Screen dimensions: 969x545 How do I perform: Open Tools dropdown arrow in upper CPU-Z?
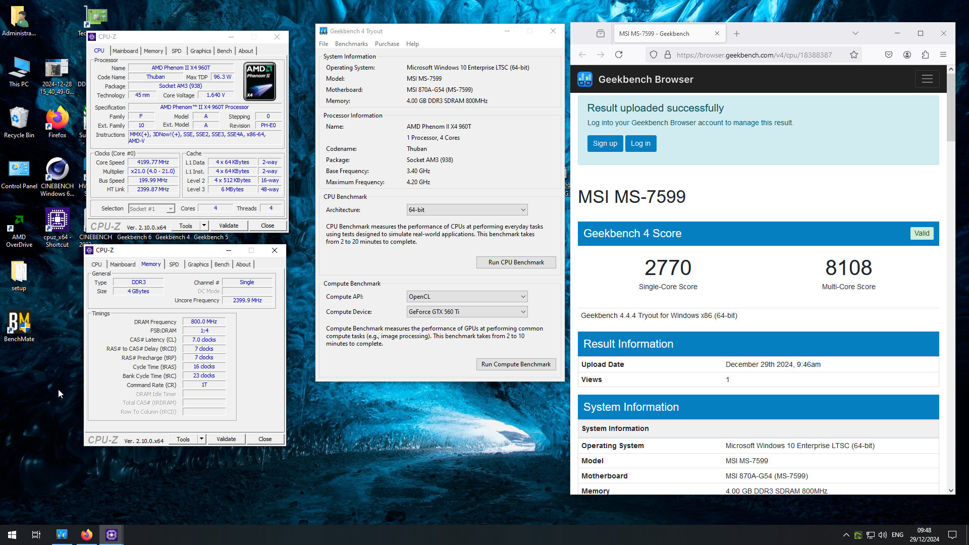(x=204, y=226)
